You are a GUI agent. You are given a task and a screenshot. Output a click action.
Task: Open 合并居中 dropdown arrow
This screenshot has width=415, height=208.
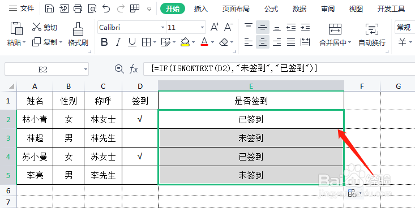(349, 42)
